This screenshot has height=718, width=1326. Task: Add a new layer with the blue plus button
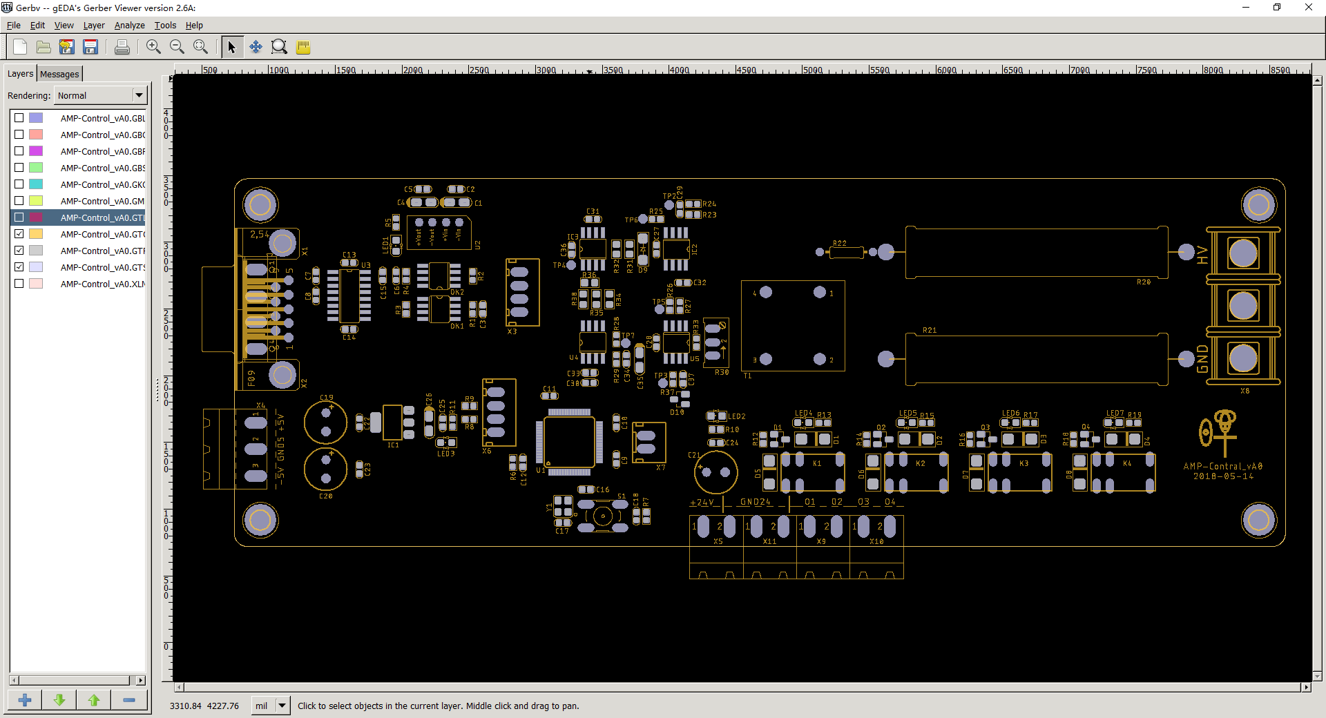[x=25, y=700]
